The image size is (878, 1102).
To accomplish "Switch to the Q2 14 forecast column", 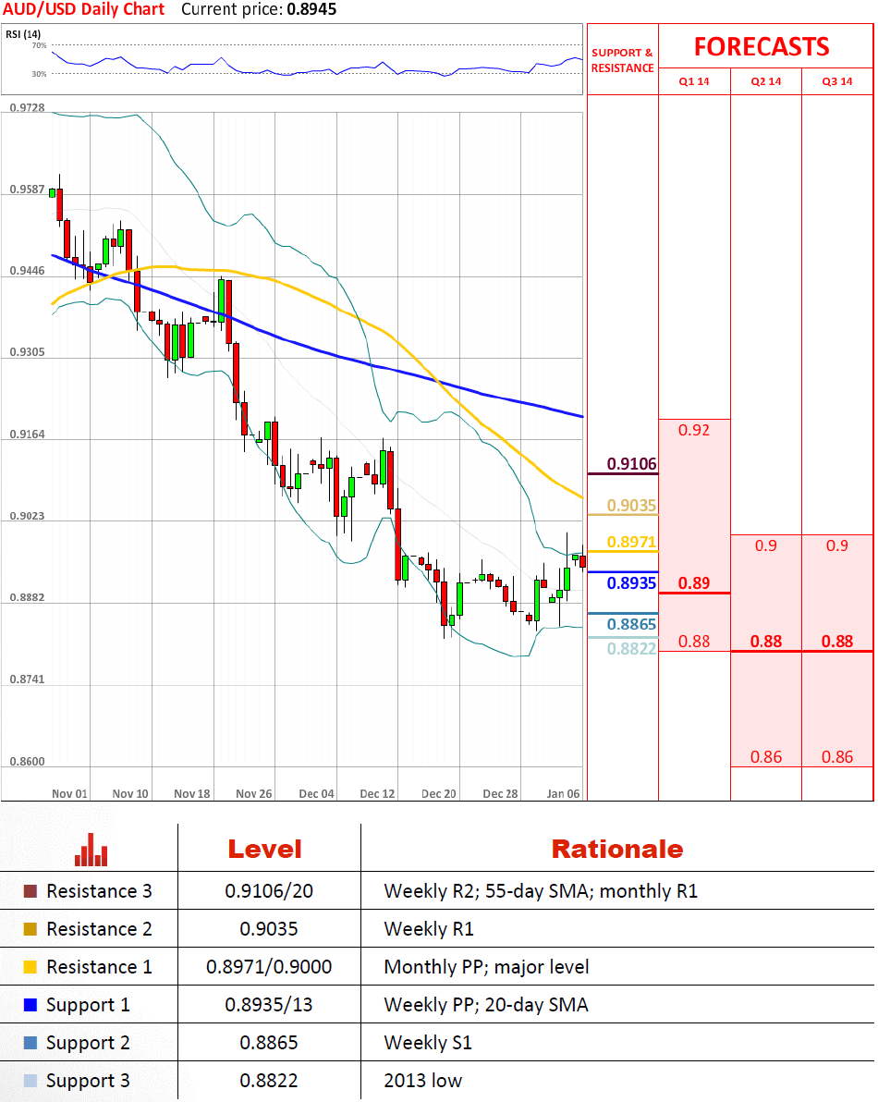I will point(765,82).
